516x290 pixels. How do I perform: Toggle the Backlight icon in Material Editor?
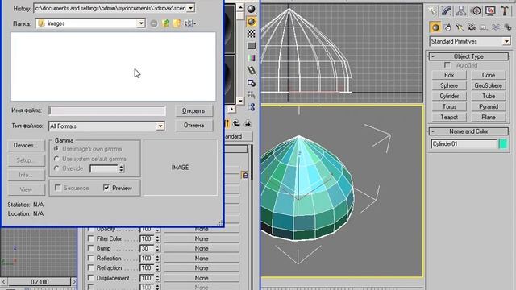pos(251,22)
